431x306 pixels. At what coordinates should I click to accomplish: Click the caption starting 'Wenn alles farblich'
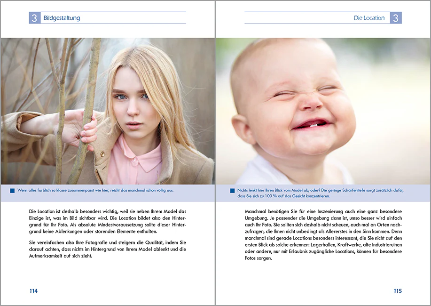tap(95, 190)
